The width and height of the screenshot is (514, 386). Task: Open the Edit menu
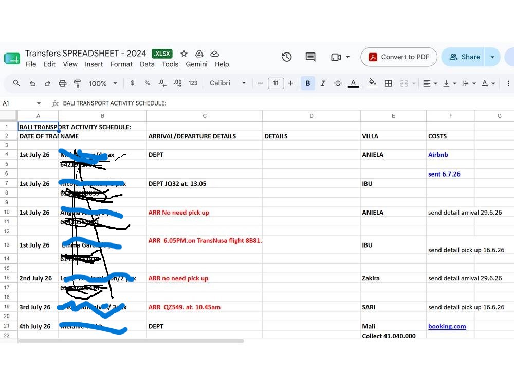point(49,64)
